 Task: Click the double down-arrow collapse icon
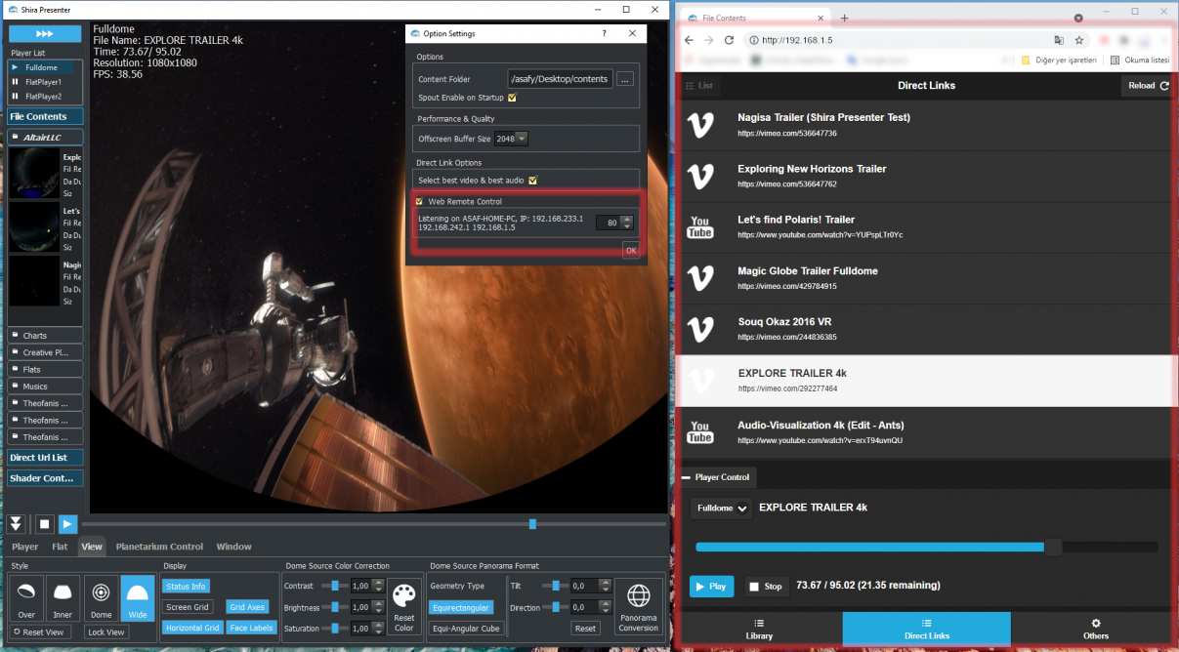tap(17, 524)
